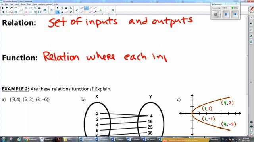Image resolution: width=254 pixels, height=142 pixels.
Task: Open the Format menu
Action: point(23,4)
